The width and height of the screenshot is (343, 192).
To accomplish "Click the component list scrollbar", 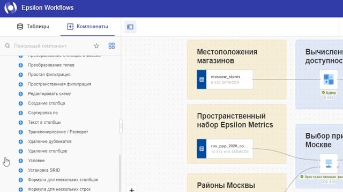I will (x=120, y=173).
